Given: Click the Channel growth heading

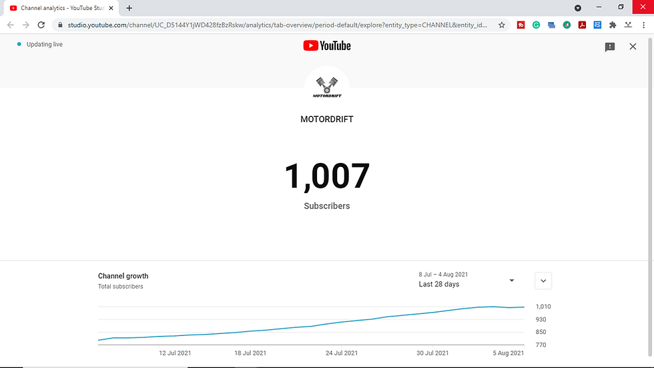Looking at the screenshot, I should tap(123, 276).
